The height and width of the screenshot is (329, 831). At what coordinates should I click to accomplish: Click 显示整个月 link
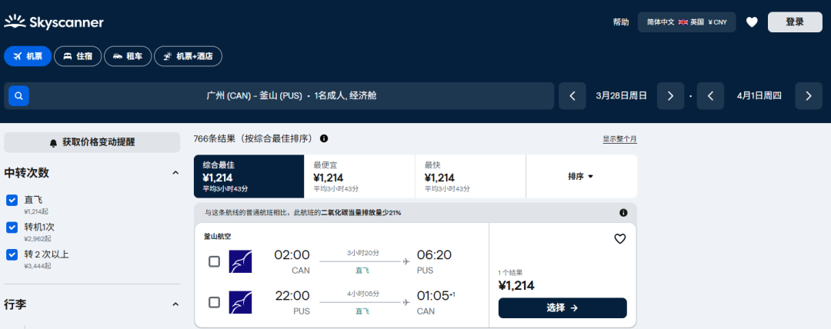point(619,139)
